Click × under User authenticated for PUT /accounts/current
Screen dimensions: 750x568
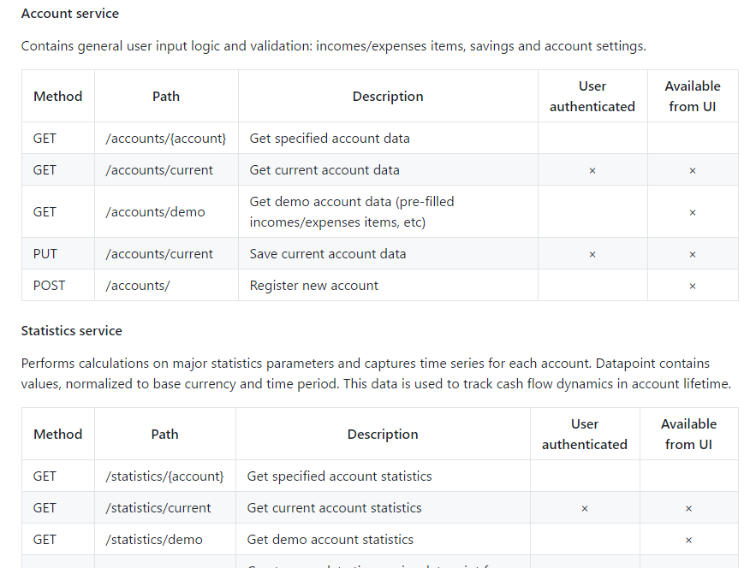(x=592, y=255)
